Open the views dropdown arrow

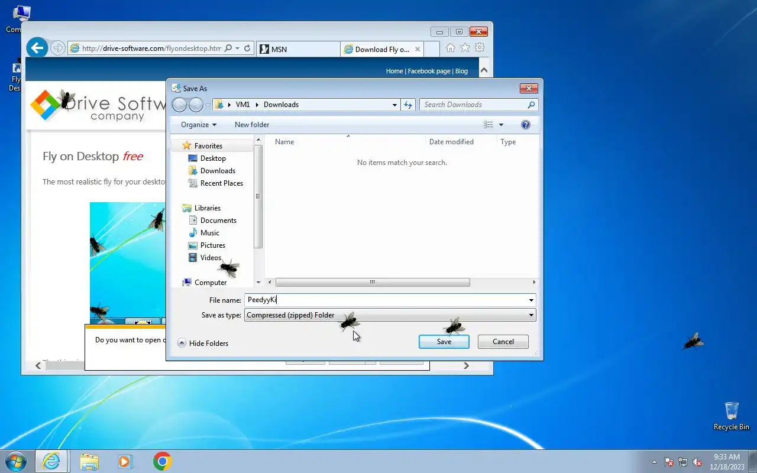tap(501, 125)
